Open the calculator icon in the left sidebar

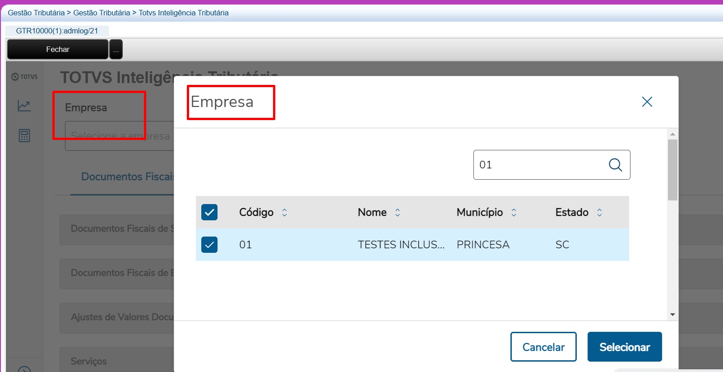click(24, 135)
